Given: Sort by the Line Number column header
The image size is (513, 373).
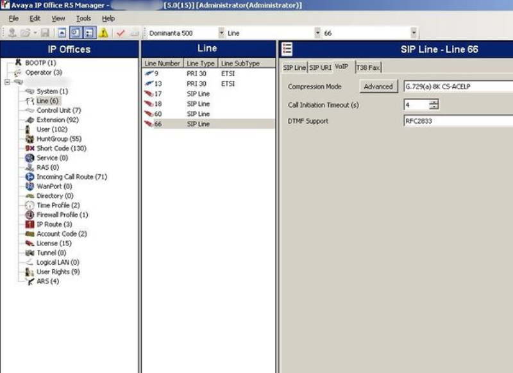Looking at the screenshot, I should (162, 63).
